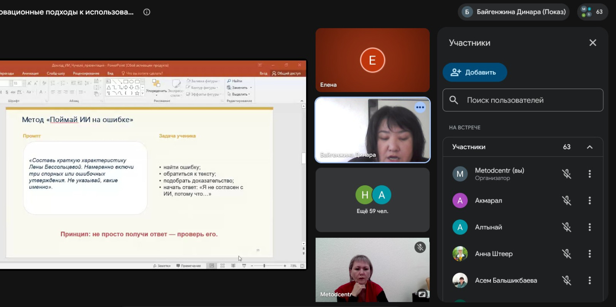
Task: Open more options on Байгенжина Динара's video tile
Action: click(420, 107)
